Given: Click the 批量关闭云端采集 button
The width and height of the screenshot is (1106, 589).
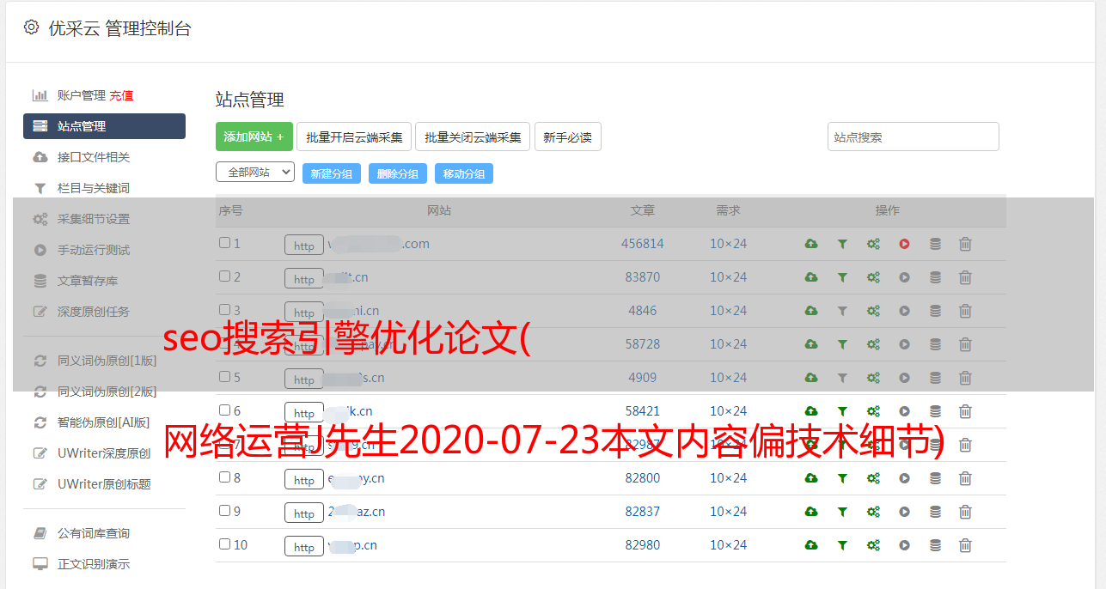Looking at the screenshot, I should pyautogui.click(x=473, y=137).
